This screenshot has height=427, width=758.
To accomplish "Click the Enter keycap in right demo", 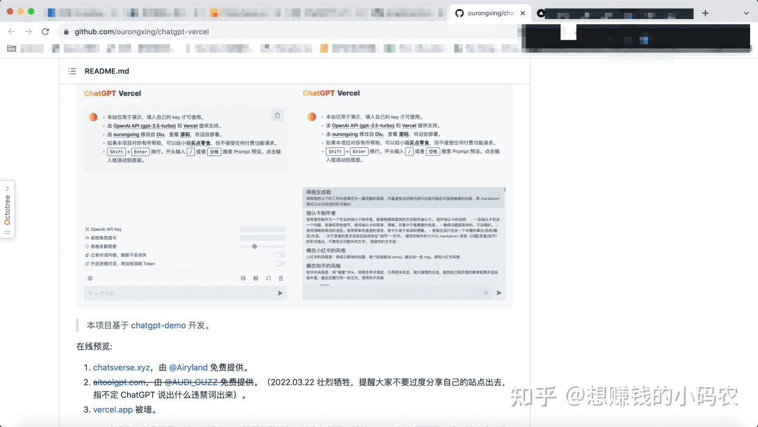I will pos(359,152).
